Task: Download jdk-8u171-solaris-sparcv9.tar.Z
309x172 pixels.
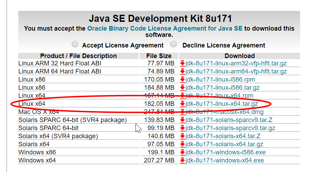Action: (x=229, y=120)
